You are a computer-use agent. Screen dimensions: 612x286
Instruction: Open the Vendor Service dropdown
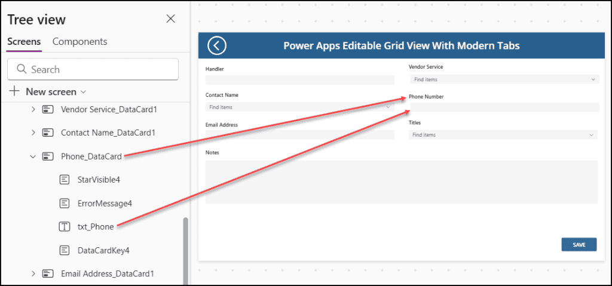pyautogui.click(x=504, y=79)
